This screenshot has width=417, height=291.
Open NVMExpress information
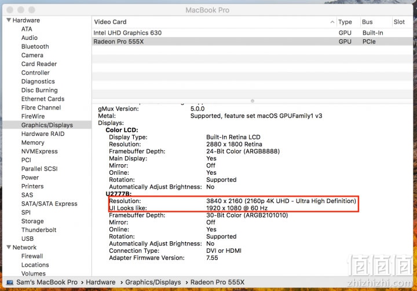coord(39,152)
